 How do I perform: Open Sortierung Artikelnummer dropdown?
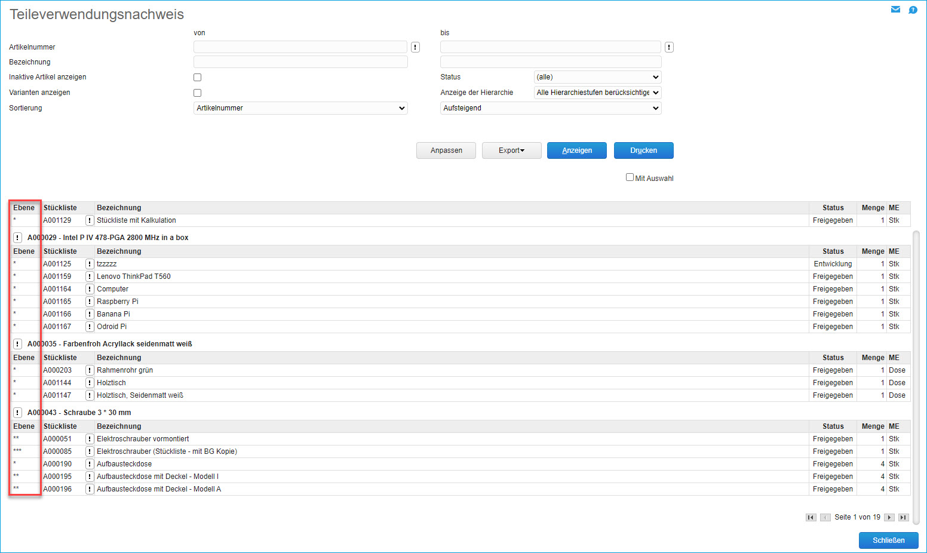pyautogui.click(x=300, y=108)
